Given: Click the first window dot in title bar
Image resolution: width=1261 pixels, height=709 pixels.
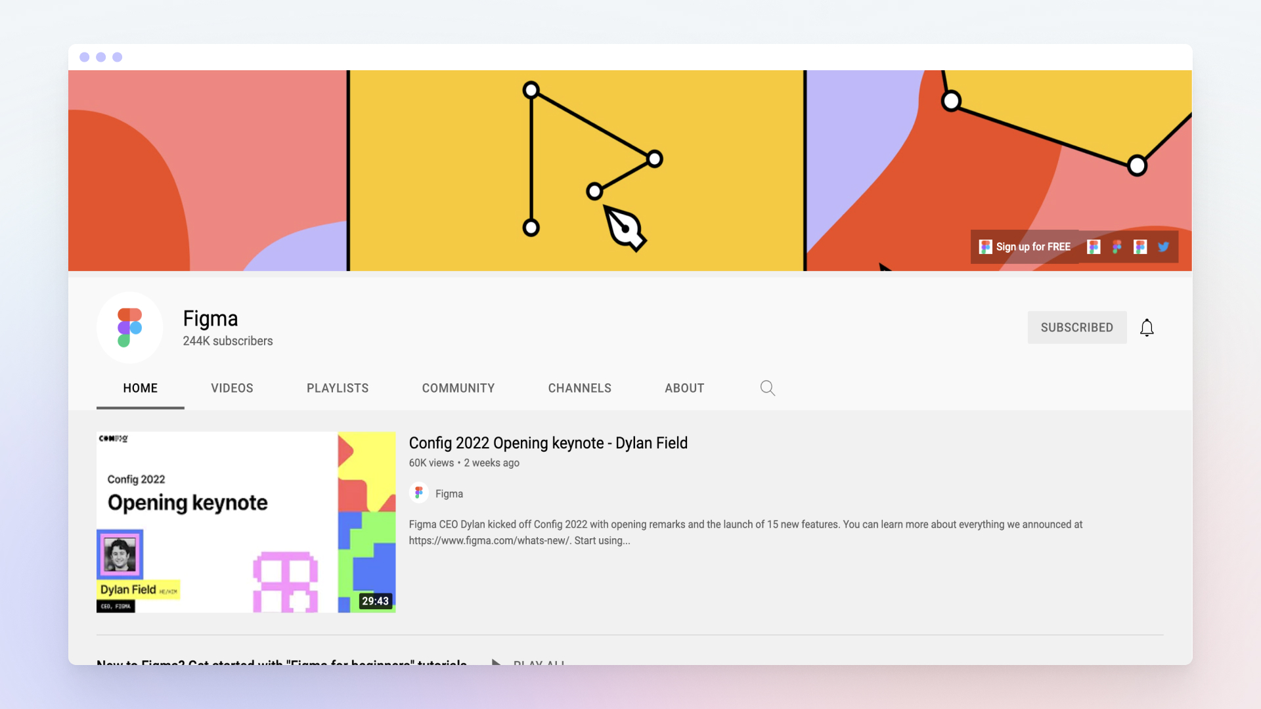Looking at the screenshot, I should point(85,57).
